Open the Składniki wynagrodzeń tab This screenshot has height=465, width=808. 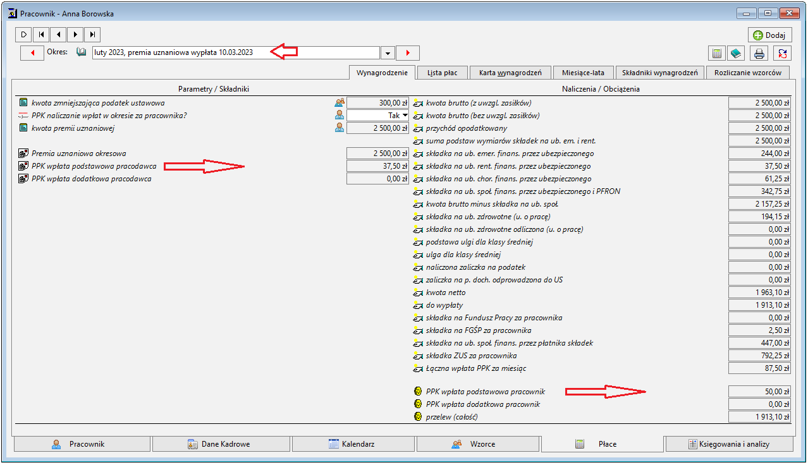click(659, 73)
